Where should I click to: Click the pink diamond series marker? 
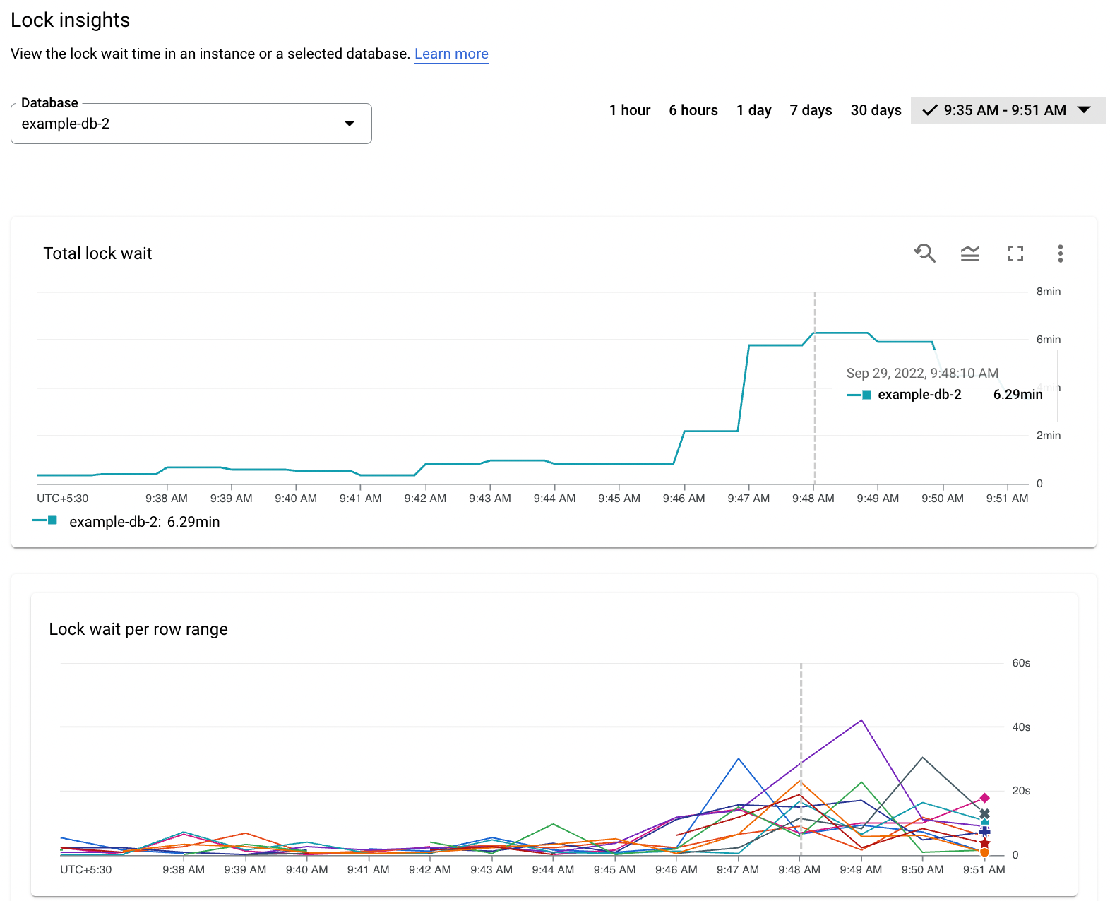coord(985,798)
